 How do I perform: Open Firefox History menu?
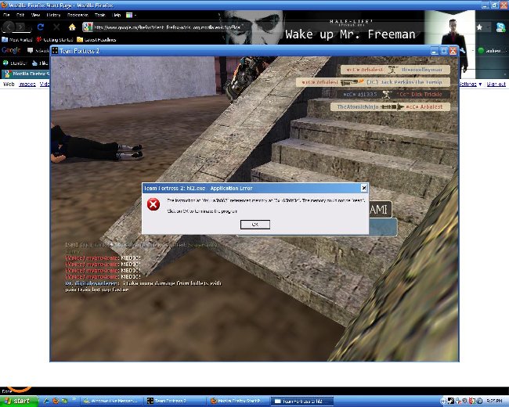pos(53,15)
